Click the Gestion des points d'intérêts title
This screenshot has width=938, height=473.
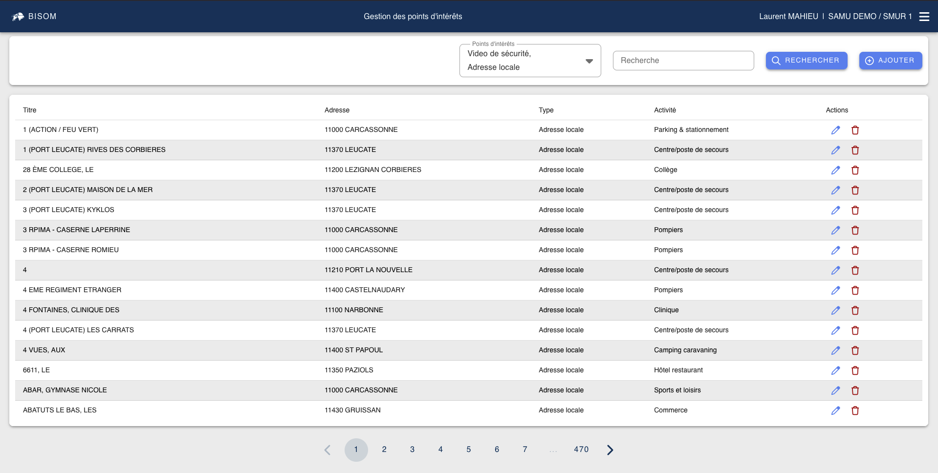point(413,17)
